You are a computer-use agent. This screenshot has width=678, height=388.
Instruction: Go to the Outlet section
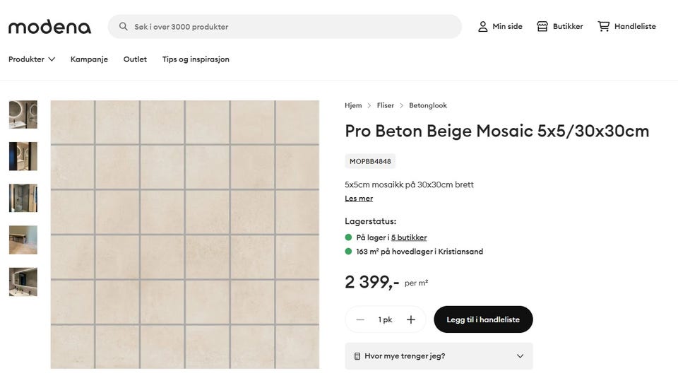point(135,59)
